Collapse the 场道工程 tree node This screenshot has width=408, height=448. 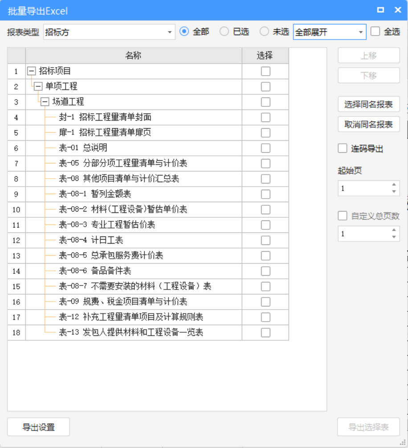(x=45, y=102)
